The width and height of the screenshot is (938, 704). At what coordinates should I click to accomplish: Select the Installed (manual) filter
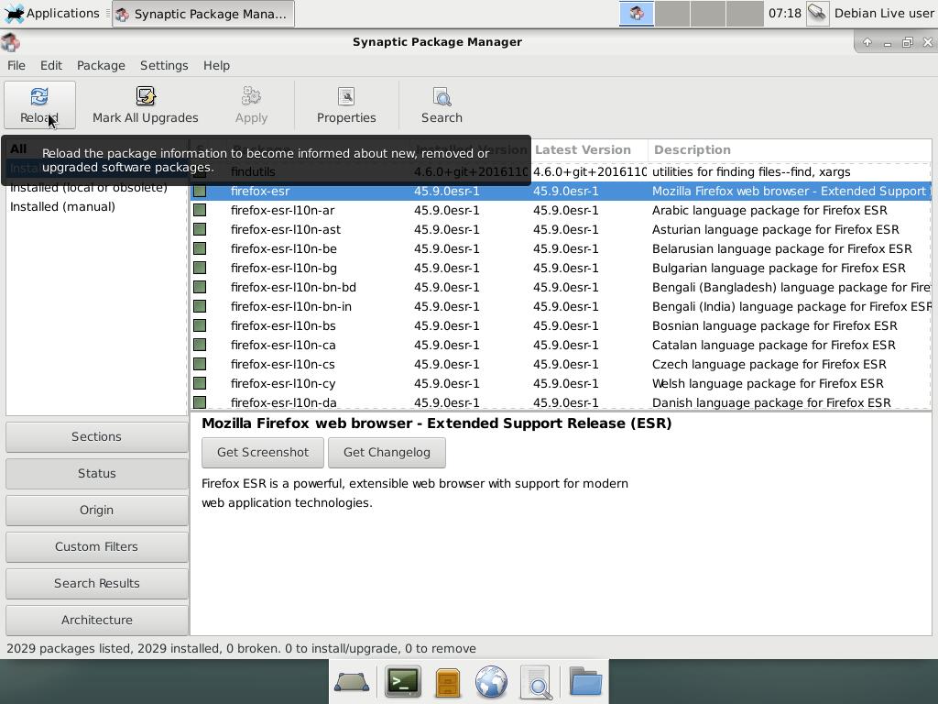[x=63, y=206]
